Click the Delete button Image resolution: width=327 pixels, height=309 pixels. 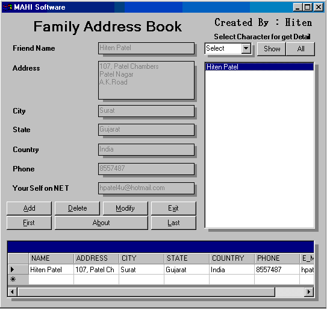coord(77,208)
